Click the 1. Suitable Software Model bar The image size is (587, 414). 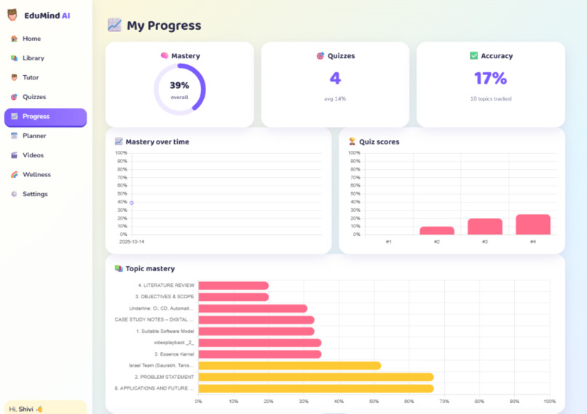(x=256, y=331)
